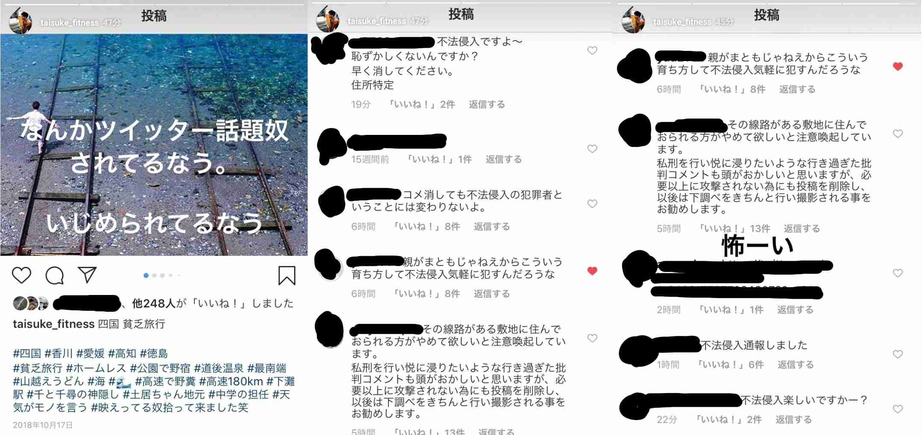Unlike the red-hearted comment in the middle panel

pyautogui.click(x=592, y=271)
